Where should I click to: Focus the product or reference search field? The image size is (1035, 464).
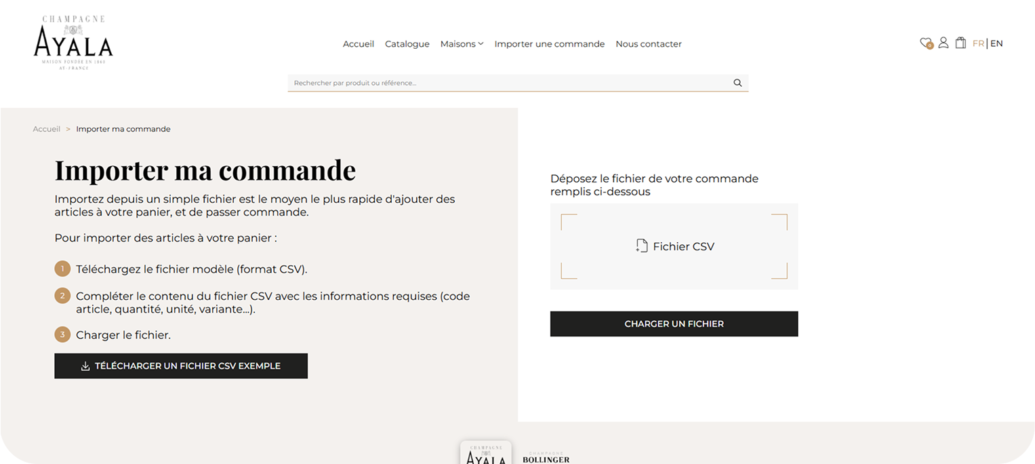click(x=510, y=83)
